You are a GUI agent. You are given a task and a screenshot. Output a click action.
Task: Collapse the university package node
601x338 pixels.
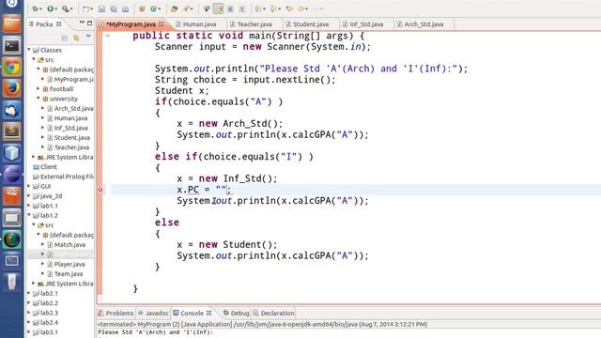39,99
